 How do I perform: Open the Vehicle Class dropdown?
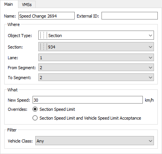pos(95,141)
